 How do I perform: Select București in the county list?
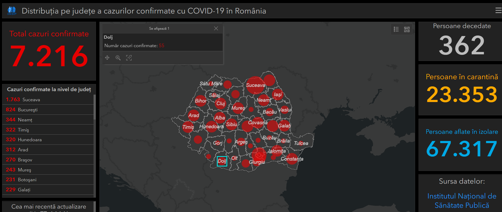pos(48,110)
